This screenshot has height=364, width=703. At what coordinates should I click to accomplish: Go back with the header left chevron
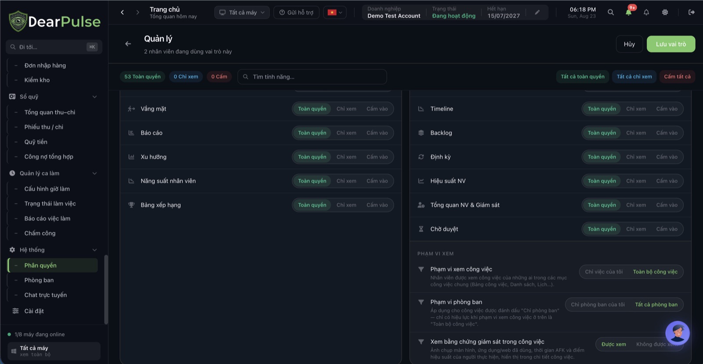(x=122, y=12)
